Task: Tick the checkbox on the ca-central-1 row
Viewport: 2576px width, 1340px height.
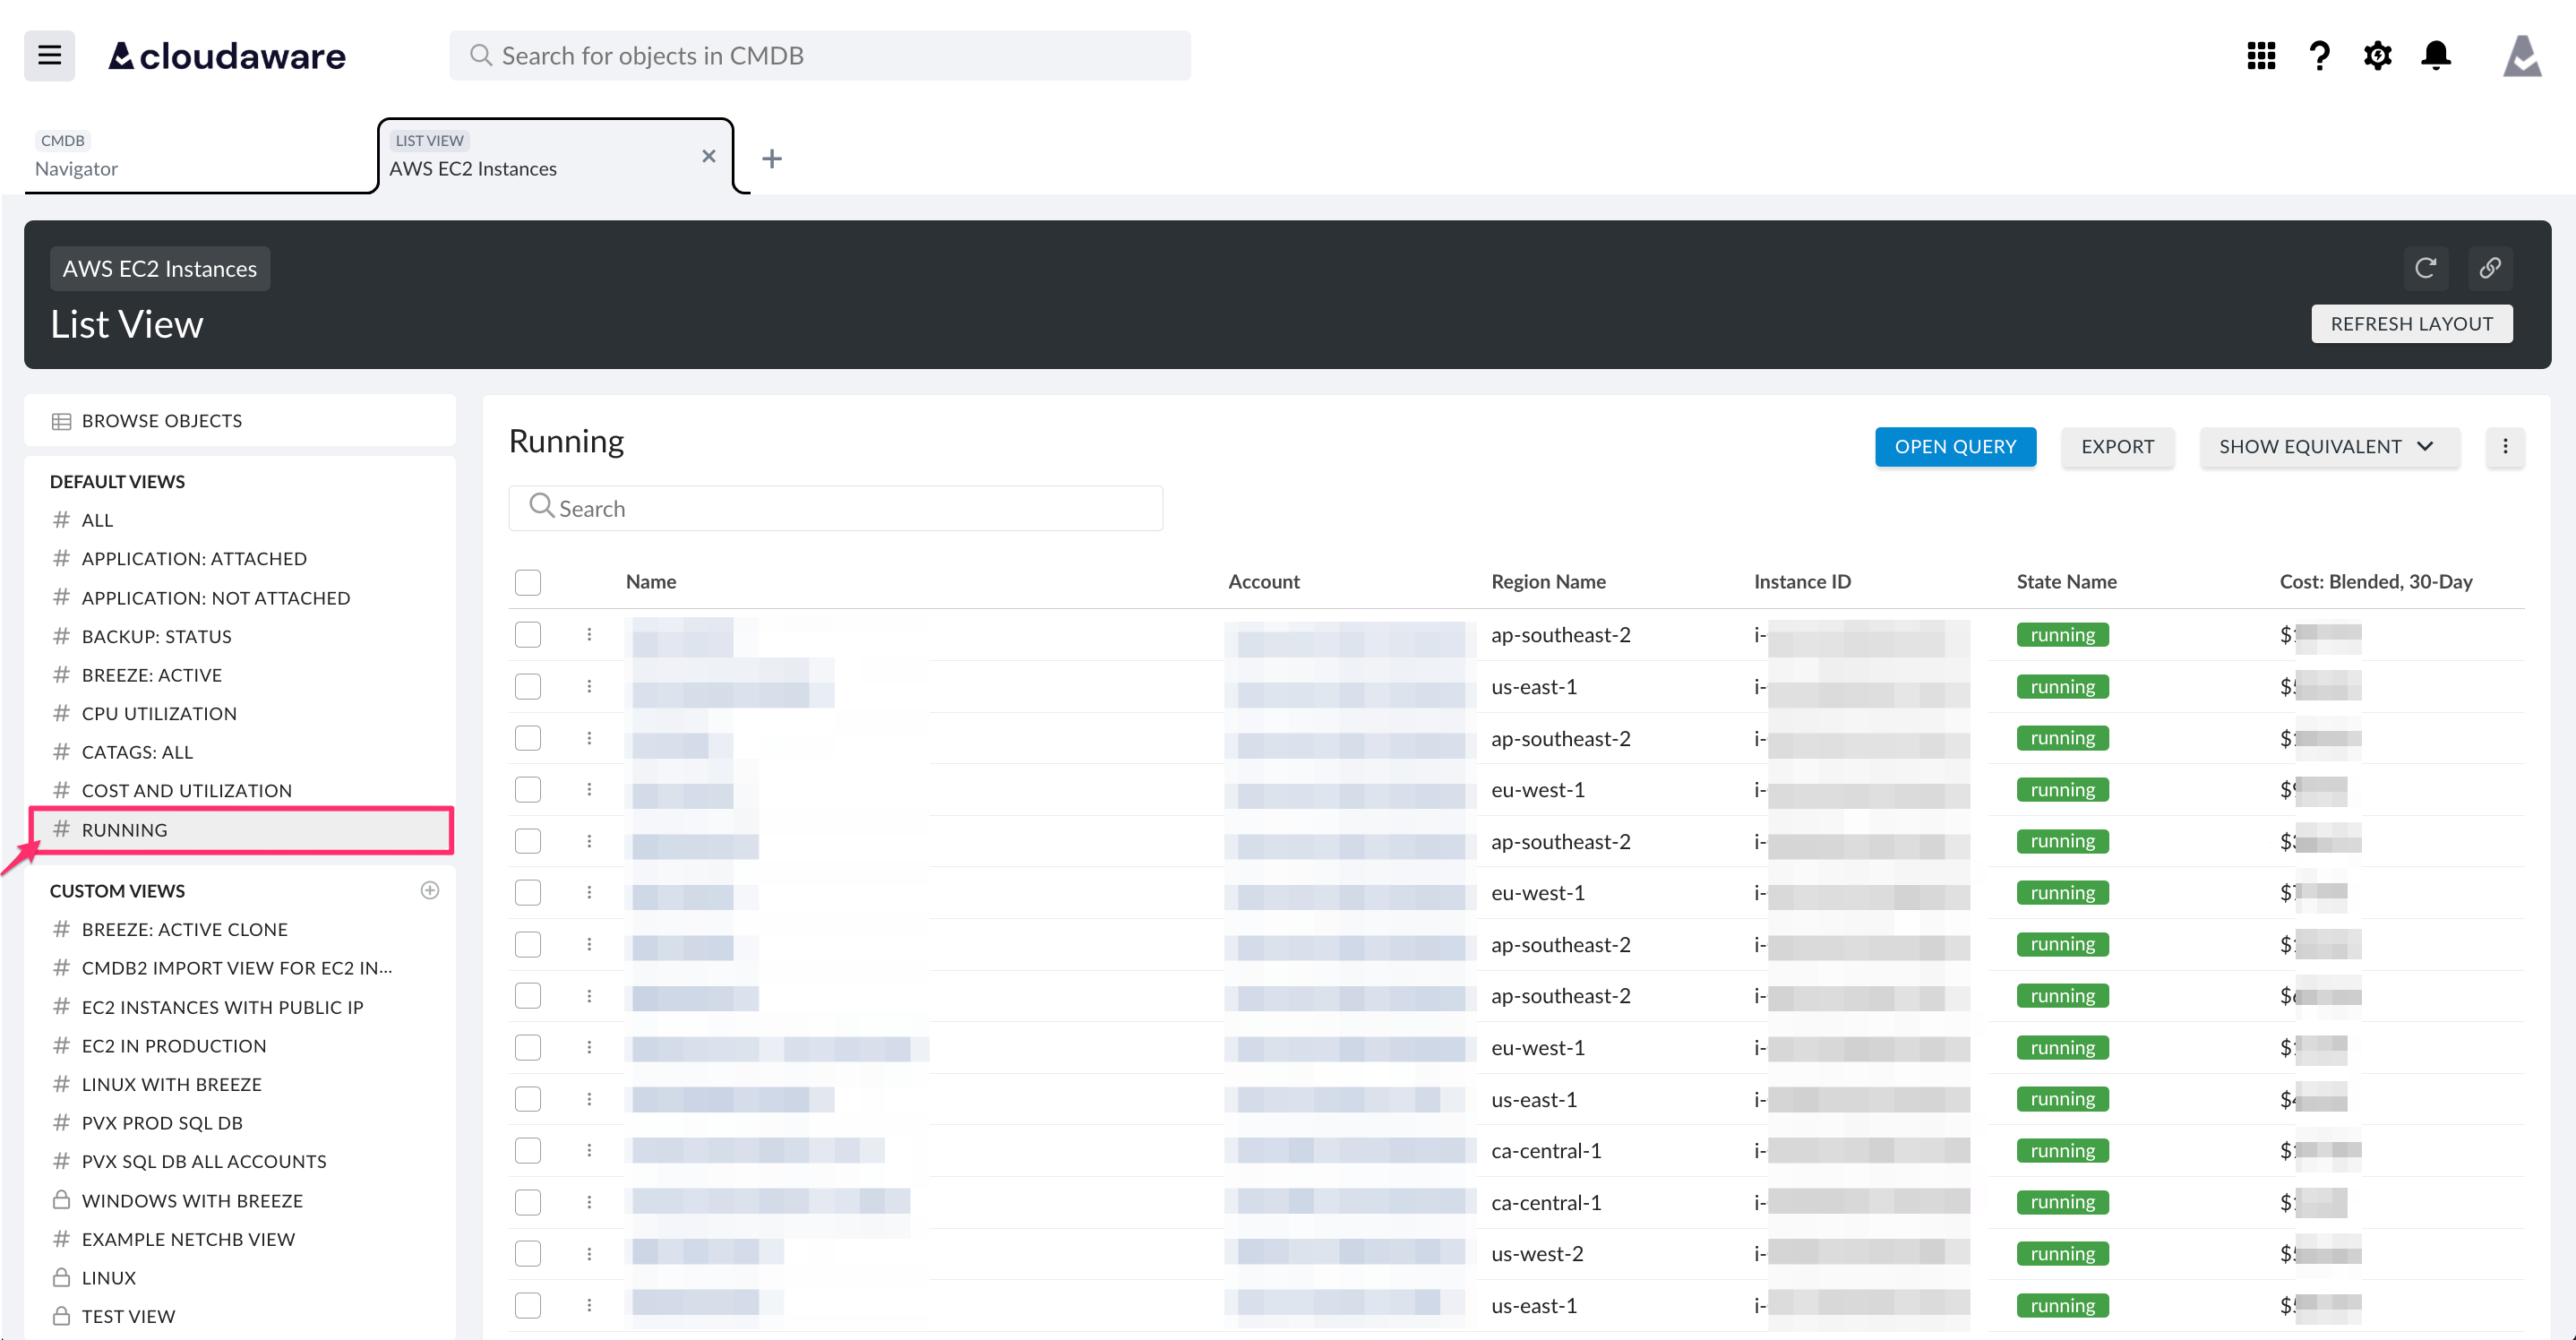Action: point(528,1150)
